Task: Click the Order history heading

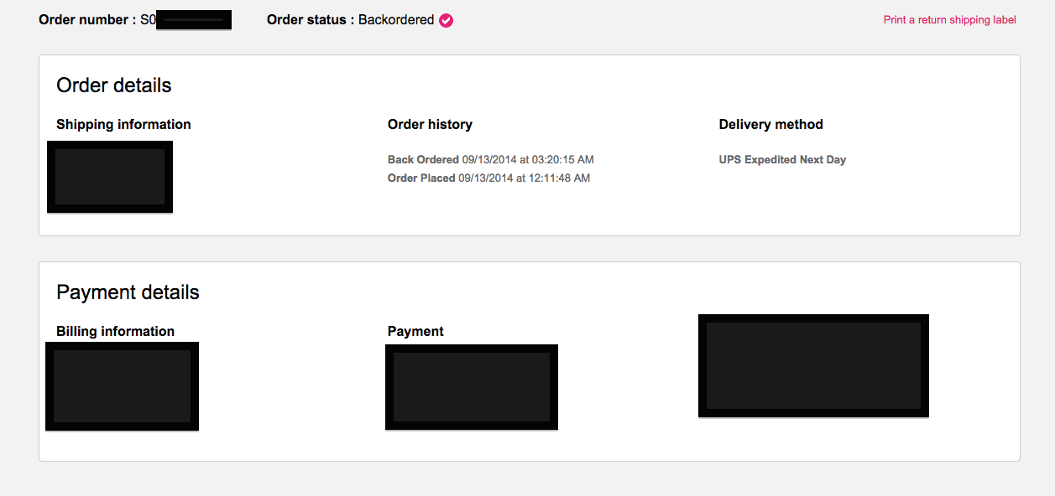Action: 430,124
